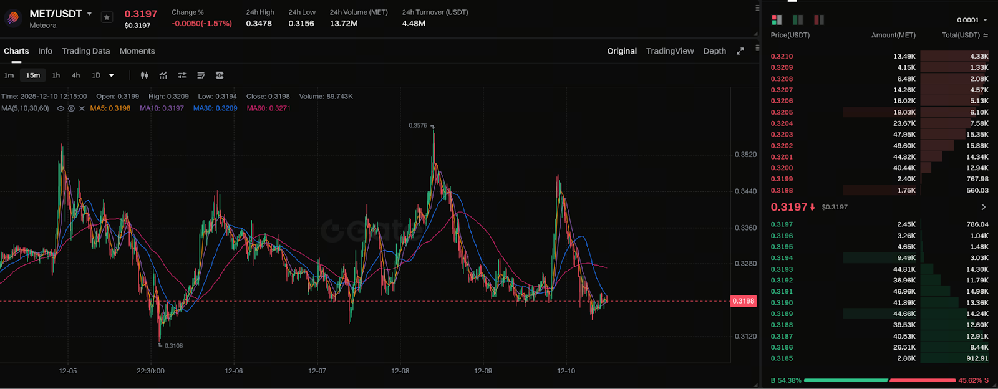Toggle MA indicator visibility eye
Image resolution: width=998 pixels, height=389 pixels.
(x=61, y=108)
